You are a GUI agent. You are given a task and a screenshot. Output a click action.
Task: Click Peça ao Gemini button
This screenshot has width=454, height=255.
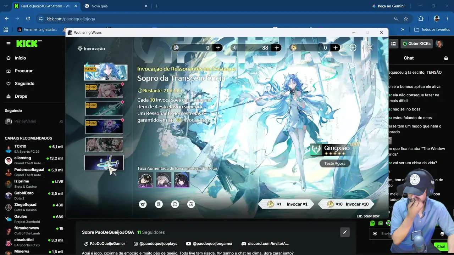point(388,6)
